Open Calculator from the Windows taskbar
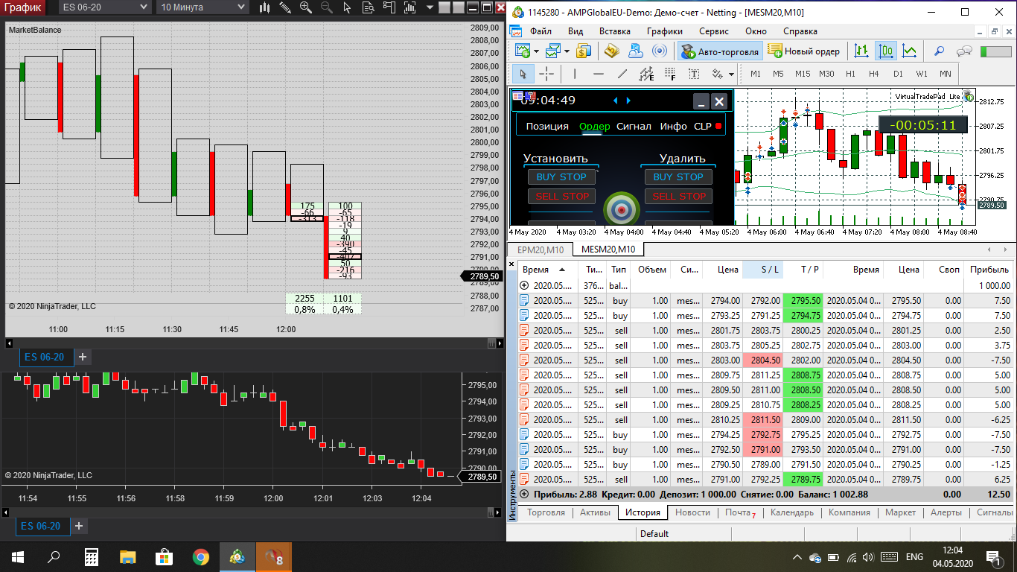1017x572 pixels. pos(92,556)
